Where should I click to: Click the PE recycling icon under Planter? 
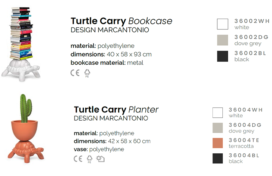(89, 159)
